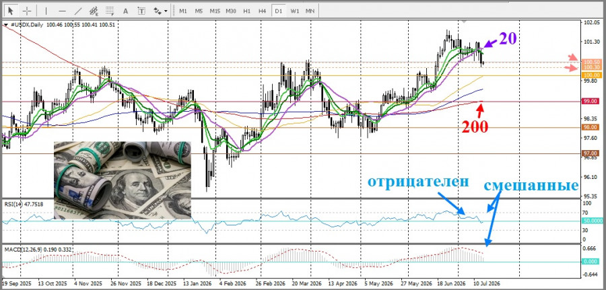The width and height of the screenshot is (606, 290).
Task: Click the 100.50 price level tag
Action: pyautogui.click(x=592, y=62)
